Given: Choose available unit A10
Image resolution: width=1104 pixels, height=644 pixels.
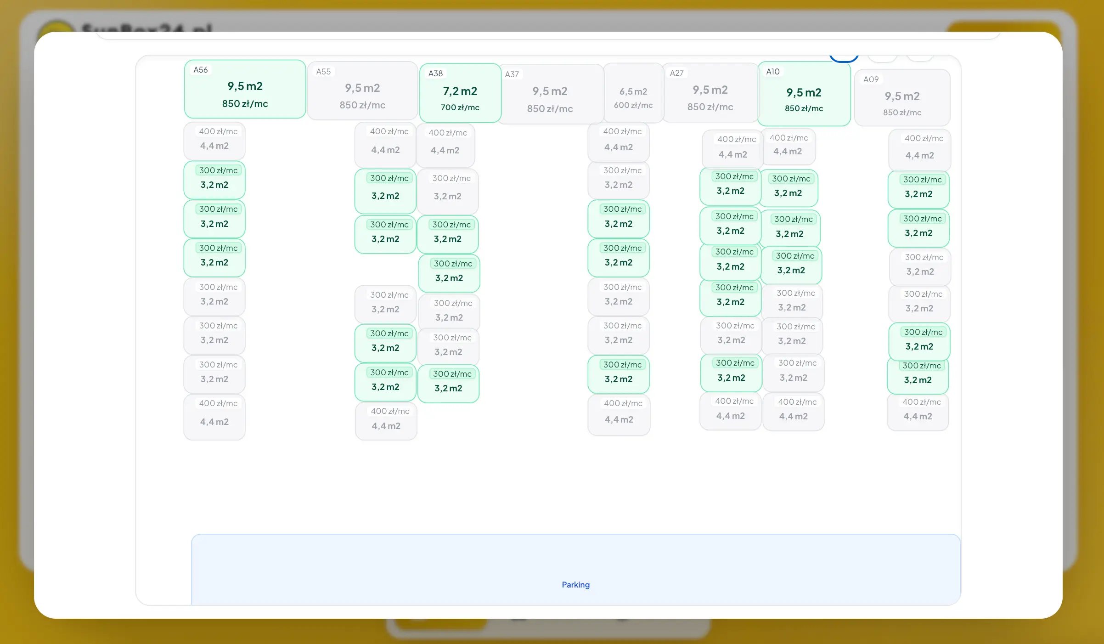Looking at the screenshot, I should pyautogui.click(x=803, y=94).
